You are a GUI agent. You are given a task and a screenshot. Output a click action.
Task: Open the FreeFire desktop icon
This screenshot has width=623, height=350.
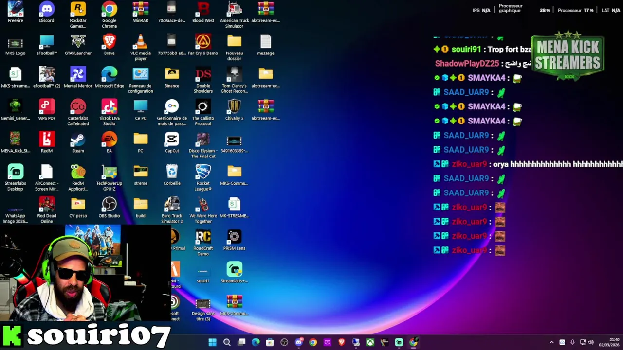click(15, 13)
